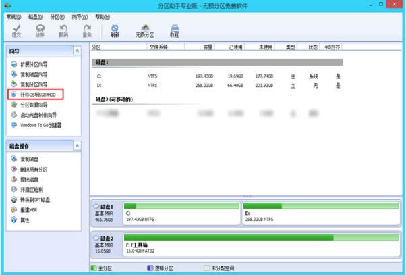Click the 提交 (Apply) toolbar icon
The width and height of the screenshot is (406, 275).
(x=16, y=30)
